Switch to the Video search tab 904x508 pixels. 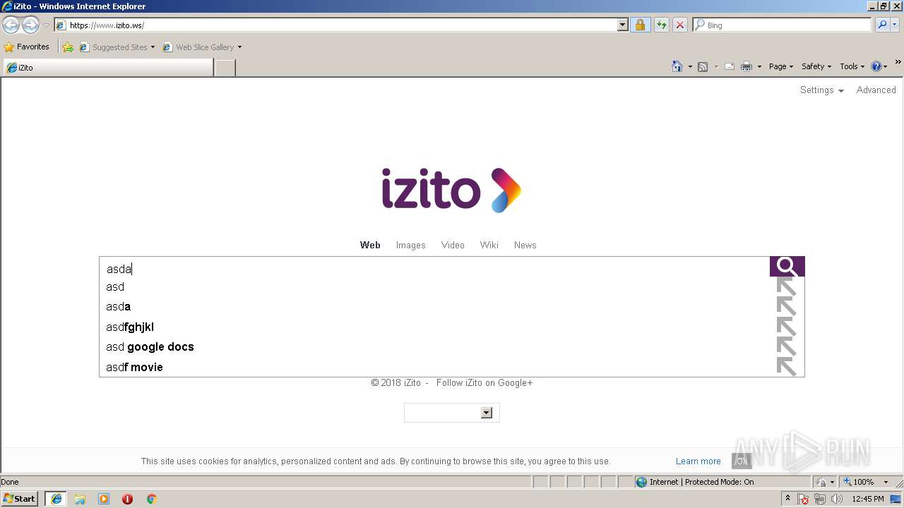coord(453,245)
